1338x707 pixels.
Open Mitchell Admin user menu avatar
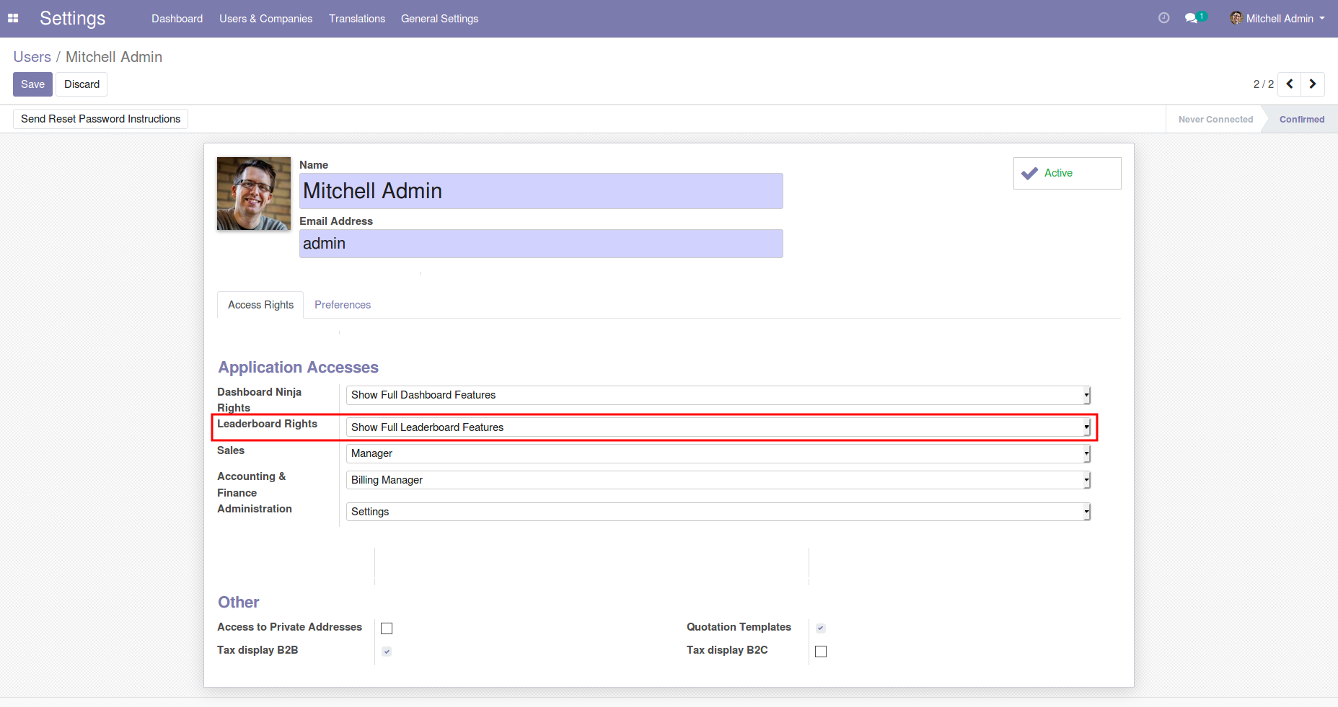tap(1236, 18)
